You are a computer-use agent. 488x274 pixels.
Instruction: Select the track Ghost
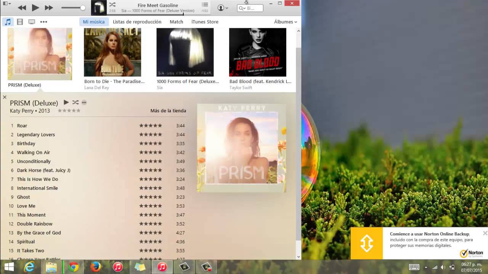click(23, 197)
